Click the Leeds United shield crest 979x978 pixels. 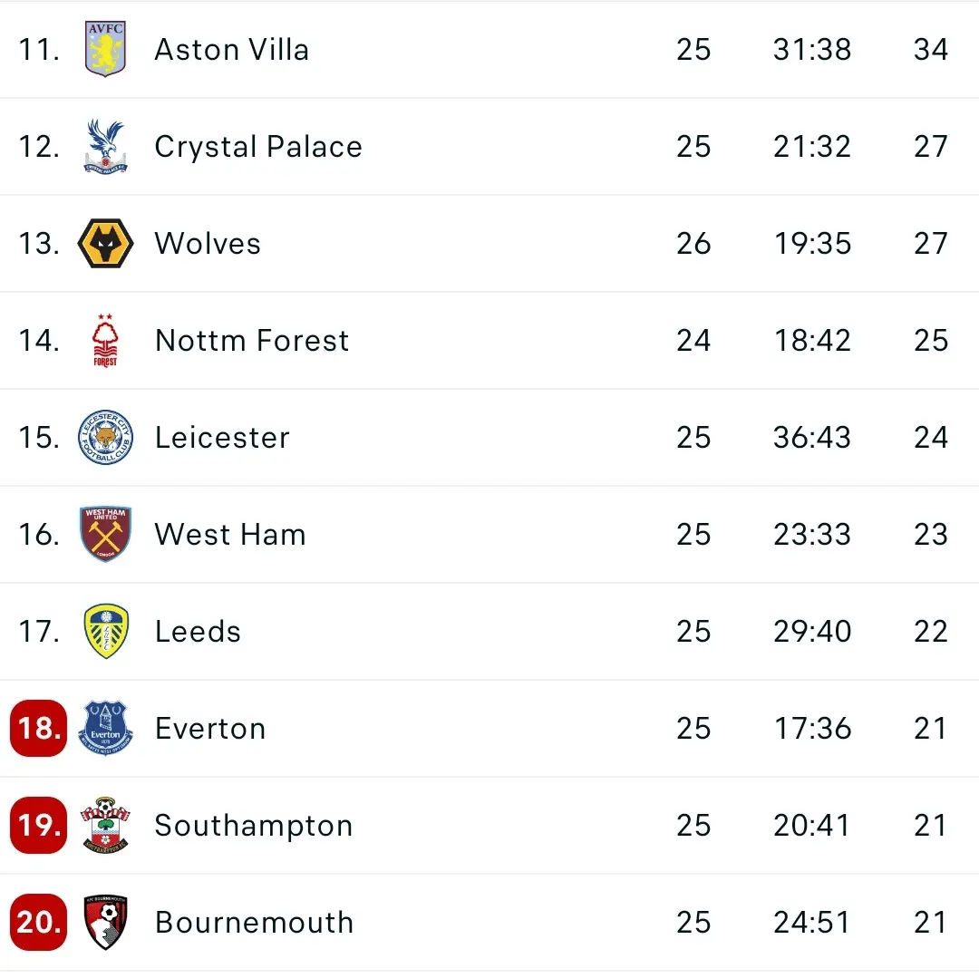[105, 631]
